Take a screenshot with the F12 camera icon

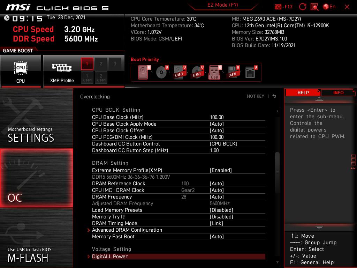coord(278,7)
